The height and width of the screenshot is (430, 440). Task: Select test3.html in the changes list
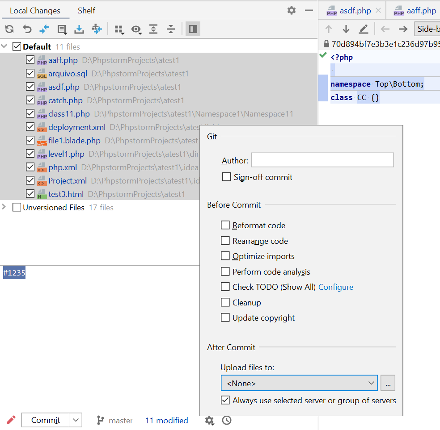tap(66, 194)
